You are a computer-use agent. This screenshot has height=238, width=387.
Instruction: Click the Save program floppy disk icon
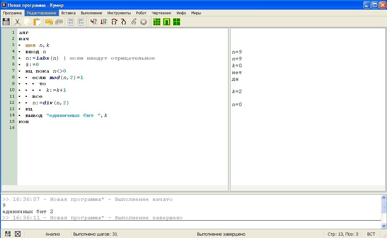6,22
